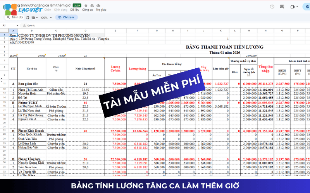
Task: Click the BHXH (17,5%) header cell
Action: coord(282,72)
